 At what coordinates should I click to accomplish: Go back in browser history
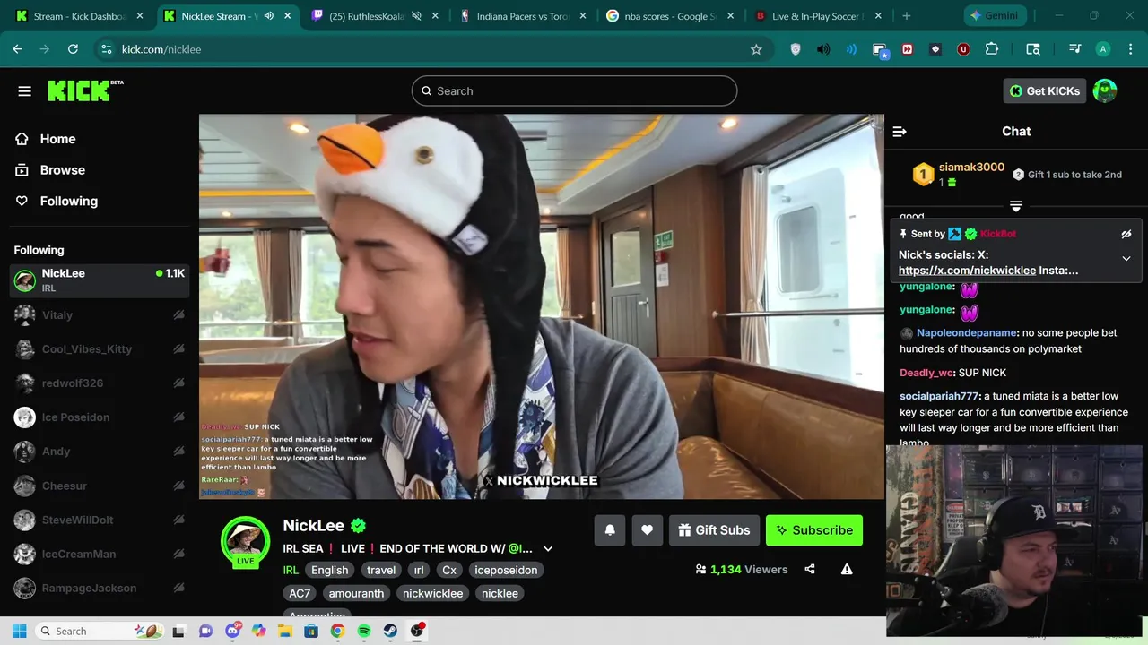click(17, 49)
